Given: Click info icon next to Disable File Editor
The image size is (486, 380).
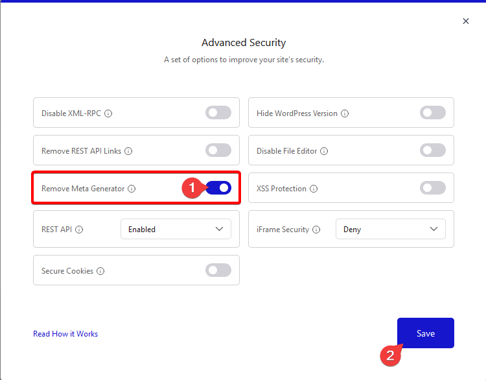Looking at the screenshot, I should click(324, 151).
